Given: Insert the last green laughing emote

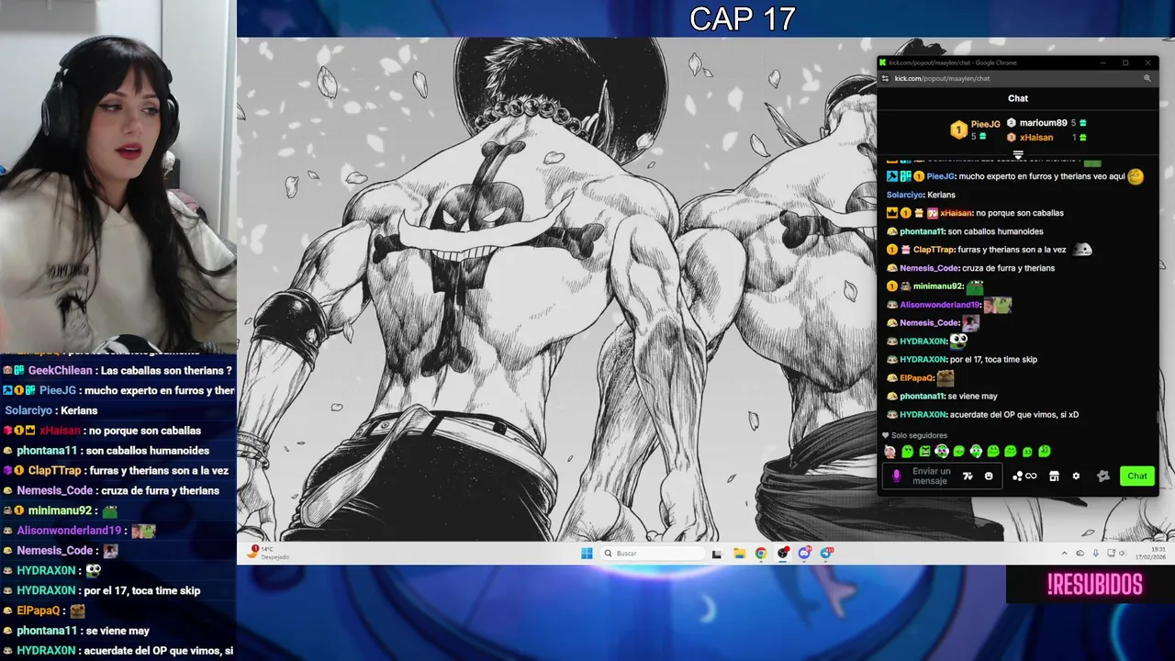Looking at the screenshot, I should pyautogui.click(x=1045, y=451).
